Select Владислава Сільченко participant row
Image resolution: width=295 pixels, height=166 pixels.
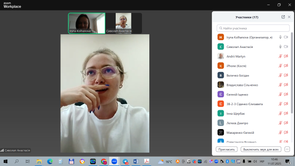(253, 85)
